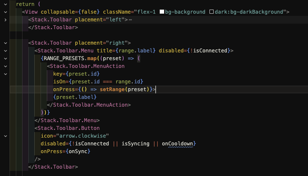Click the closing "</Stack.Toolbar.MenuAction>" tag
Screen dimensions: 308x176
coord(89,105)
